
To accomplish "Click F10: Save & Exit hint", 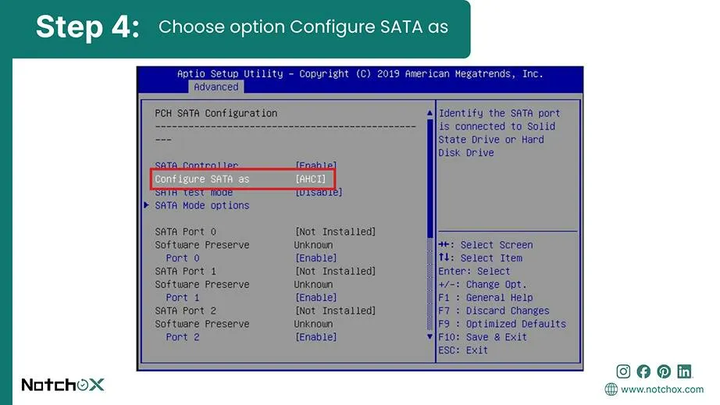I will [482, 337].
